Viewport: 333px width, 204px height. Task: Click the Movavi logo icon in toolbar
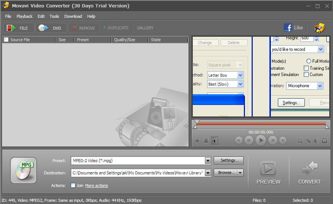pos(319,28)
